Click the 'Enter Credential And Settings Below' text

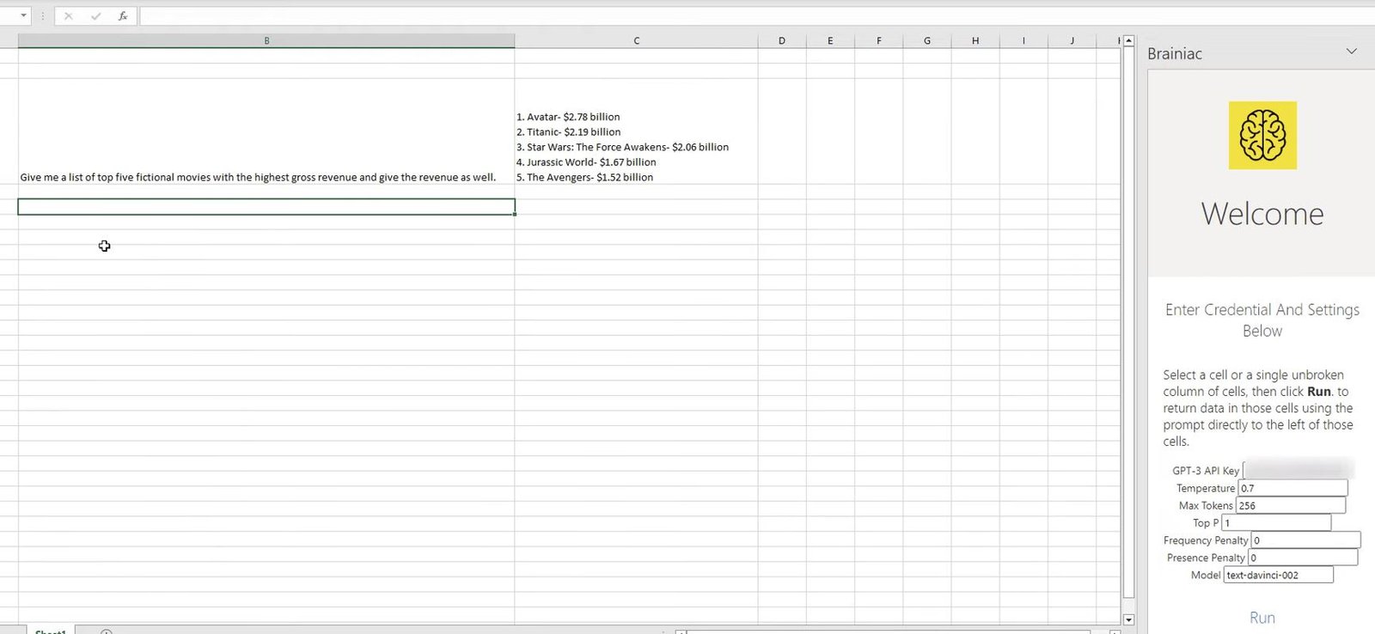1262,320
